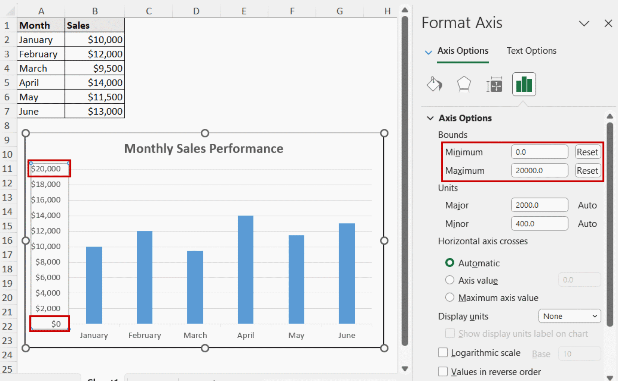Select column B header
The height and width of the screenshot is (381, 618).
(94, 11)
